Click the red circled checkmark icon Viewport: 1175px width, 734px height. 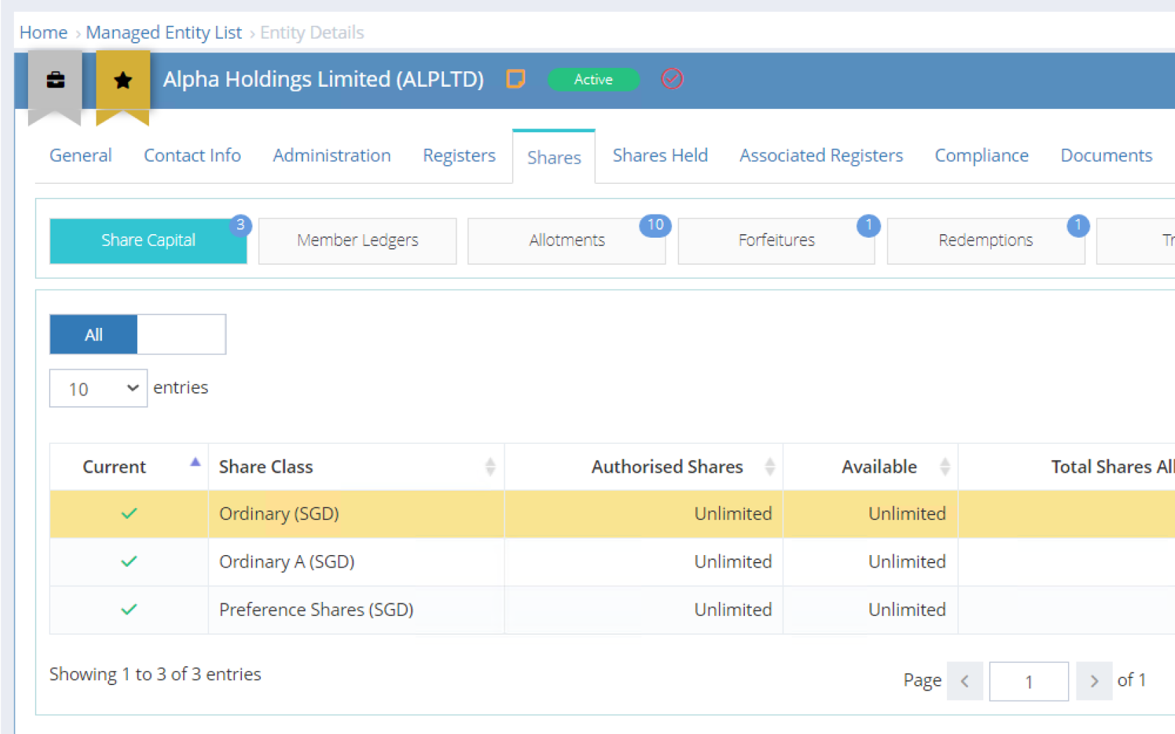(x=671, y=79)
